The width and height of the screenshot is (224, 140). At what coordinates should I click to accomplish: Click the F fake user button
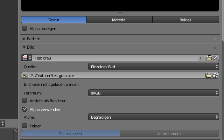(201, 58)
